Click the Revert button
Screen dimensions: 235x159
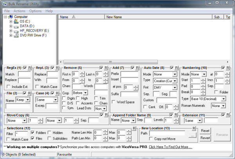pos(205,138)
